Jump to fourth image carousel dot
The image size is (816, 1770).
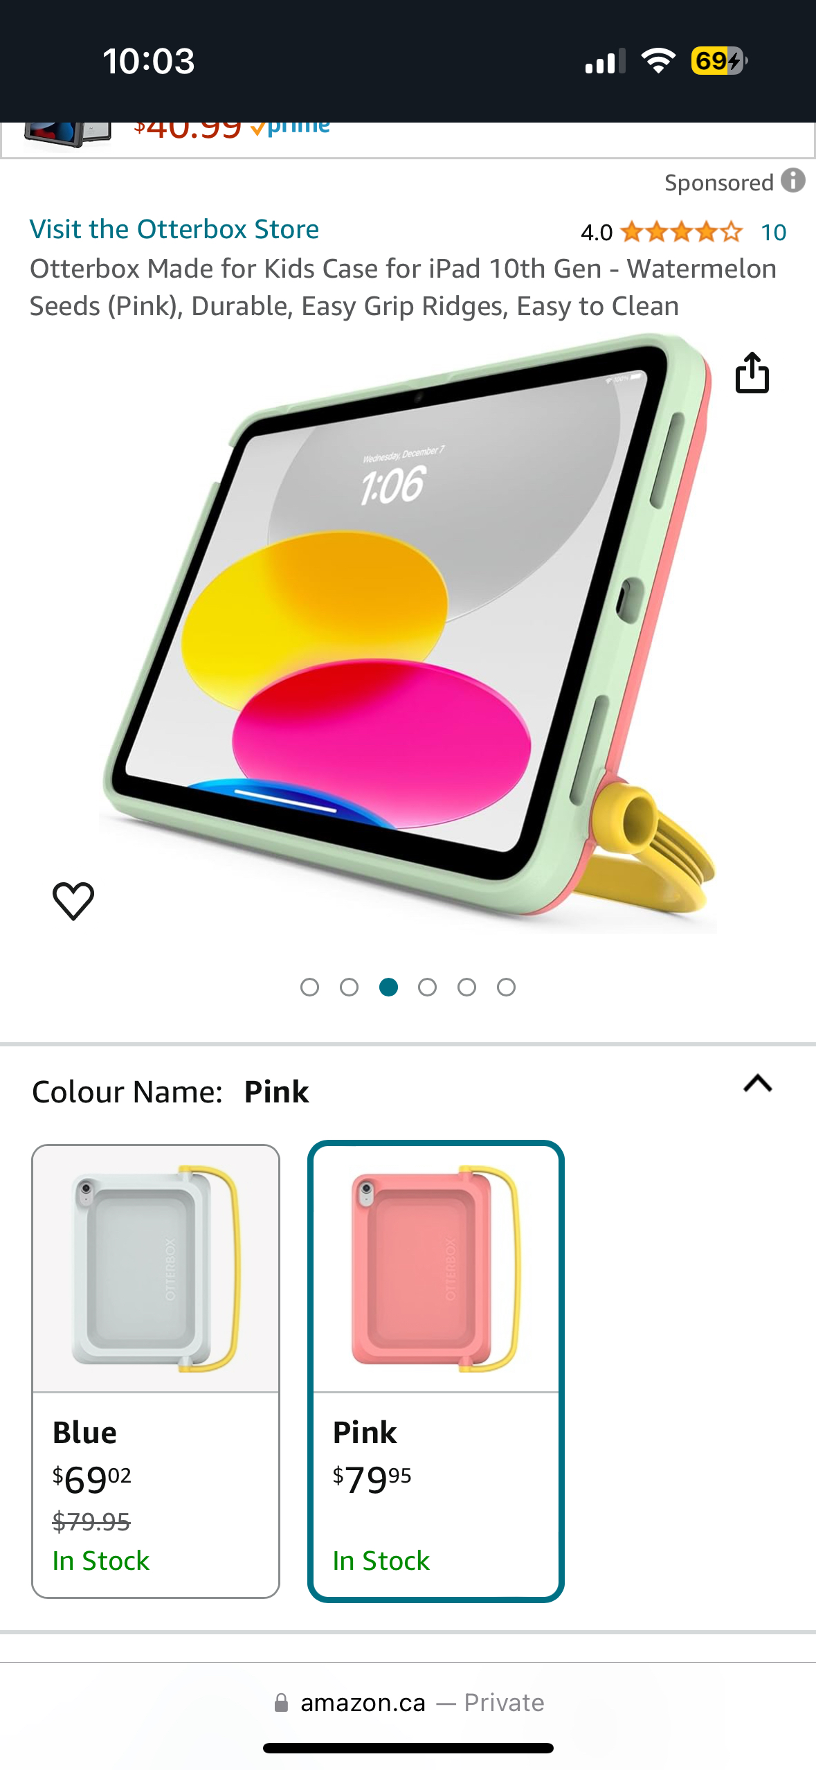[427, 987]
